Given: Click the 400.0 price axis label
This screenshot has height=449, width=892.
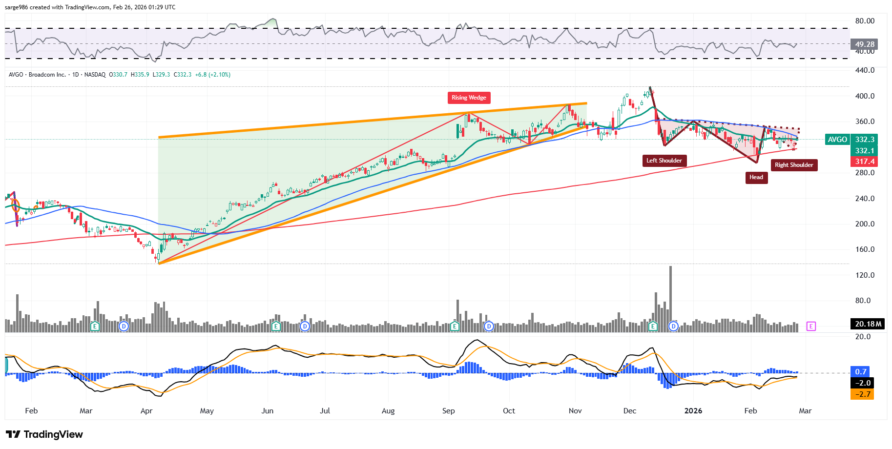Looking at the screenshot, I should (865, 96).
